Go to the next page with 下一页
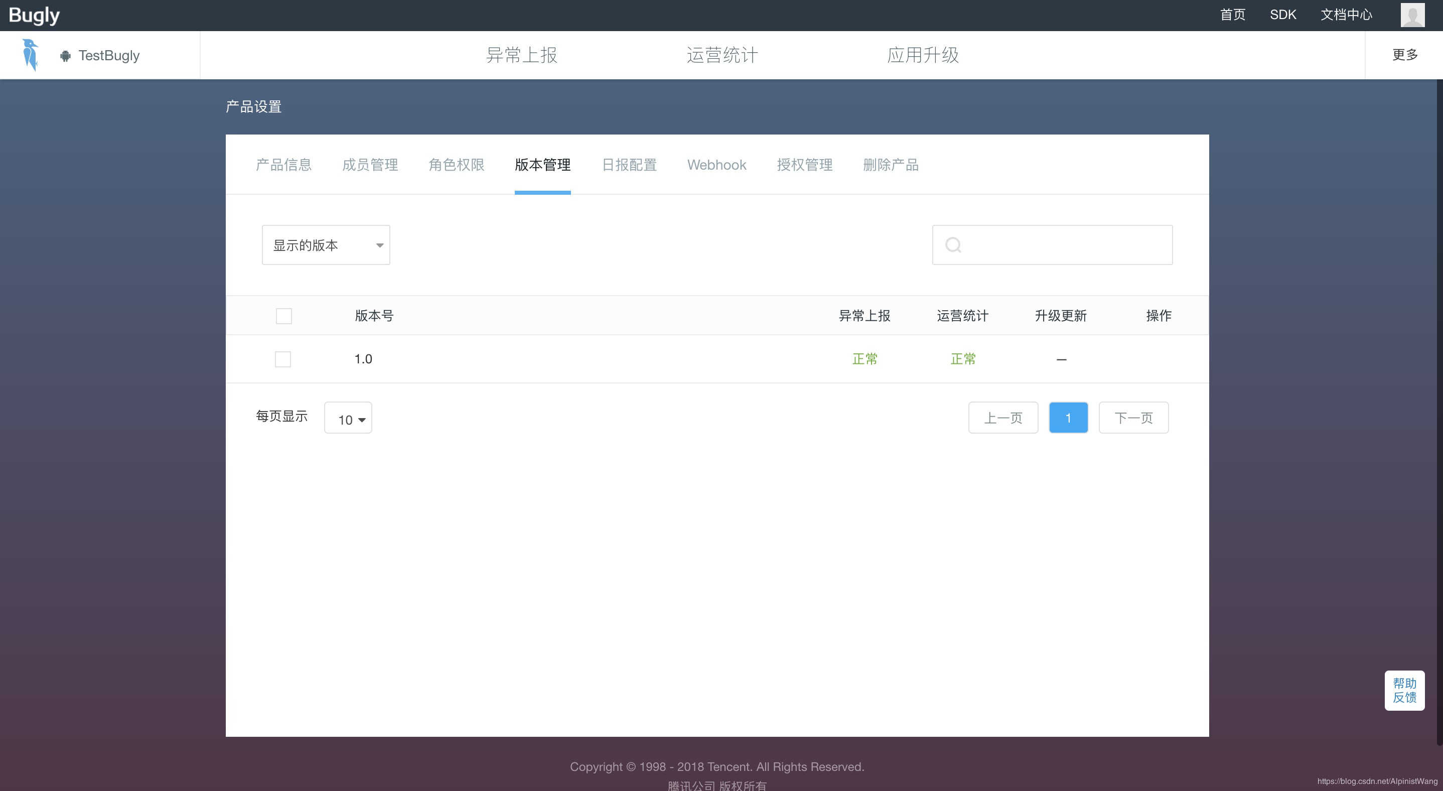 coord(1133,418)
